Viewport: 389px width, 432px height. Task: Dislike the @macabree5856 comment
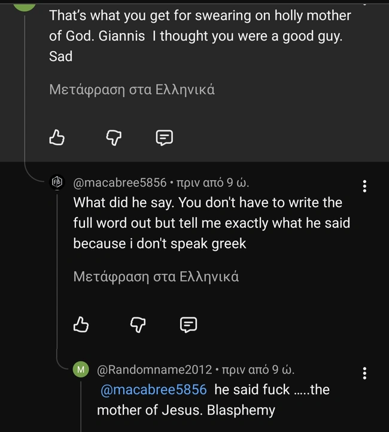tap(138, 324)
